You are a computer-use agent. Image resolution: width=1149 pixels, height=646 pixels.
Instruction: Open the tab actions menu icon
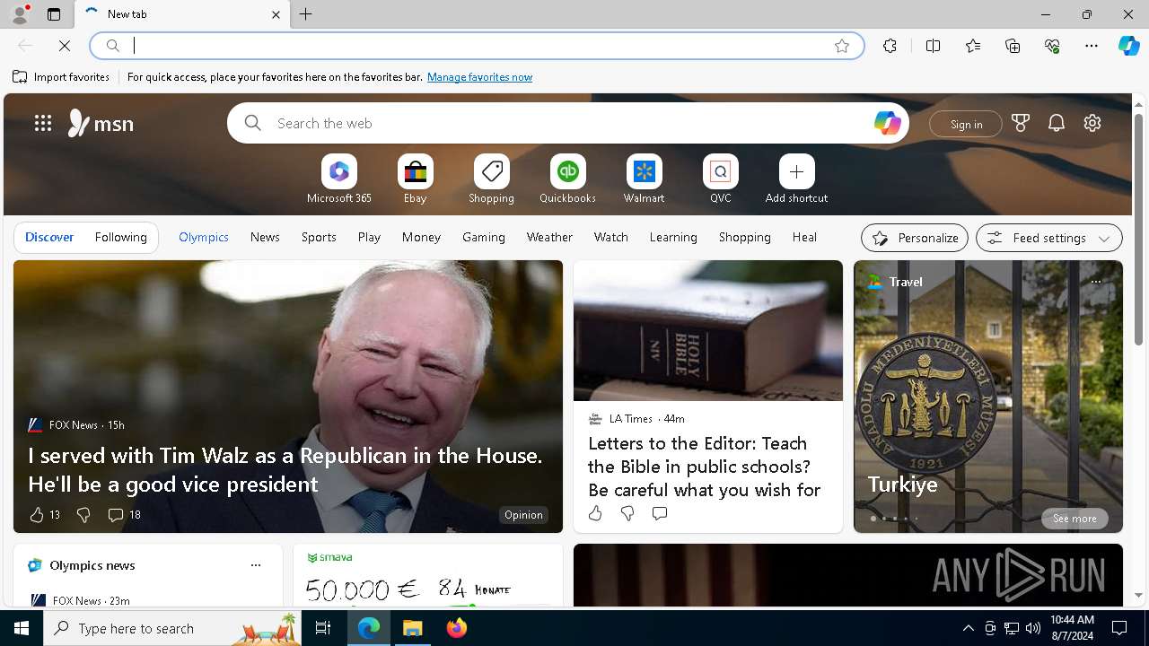click(x=54, y=14)
